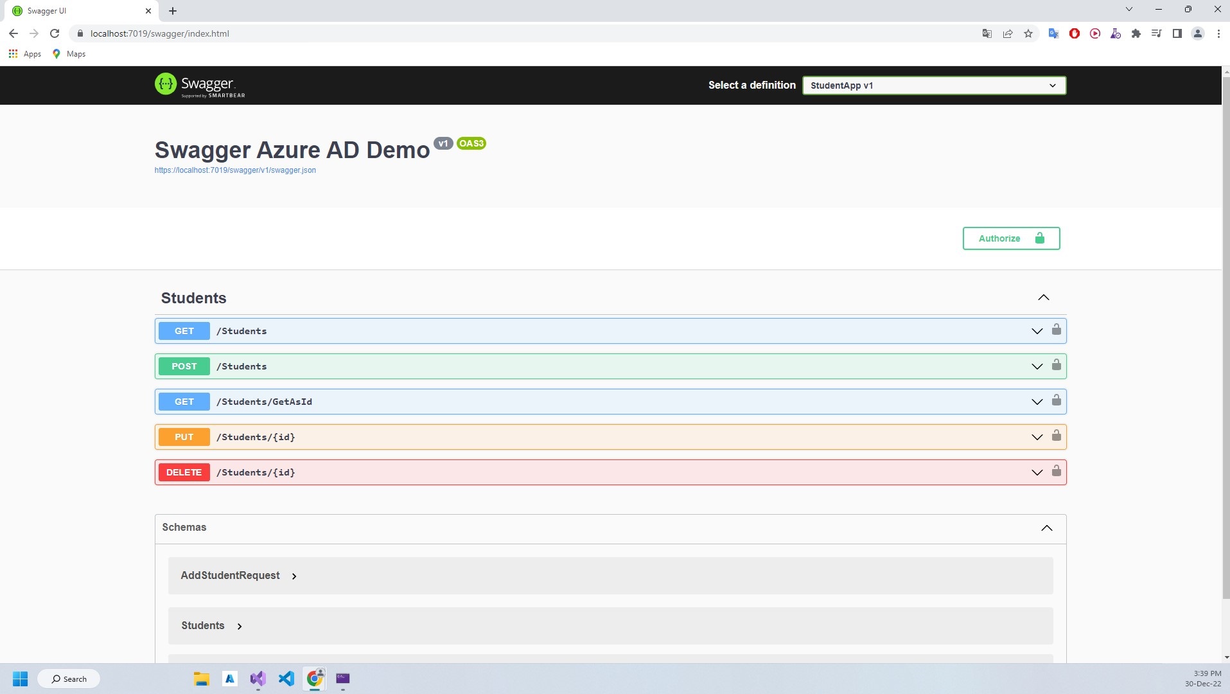Click the lock icon on GET /Students row
1230x694 pixels.
pyautogui.click(x=1056, y=330)
